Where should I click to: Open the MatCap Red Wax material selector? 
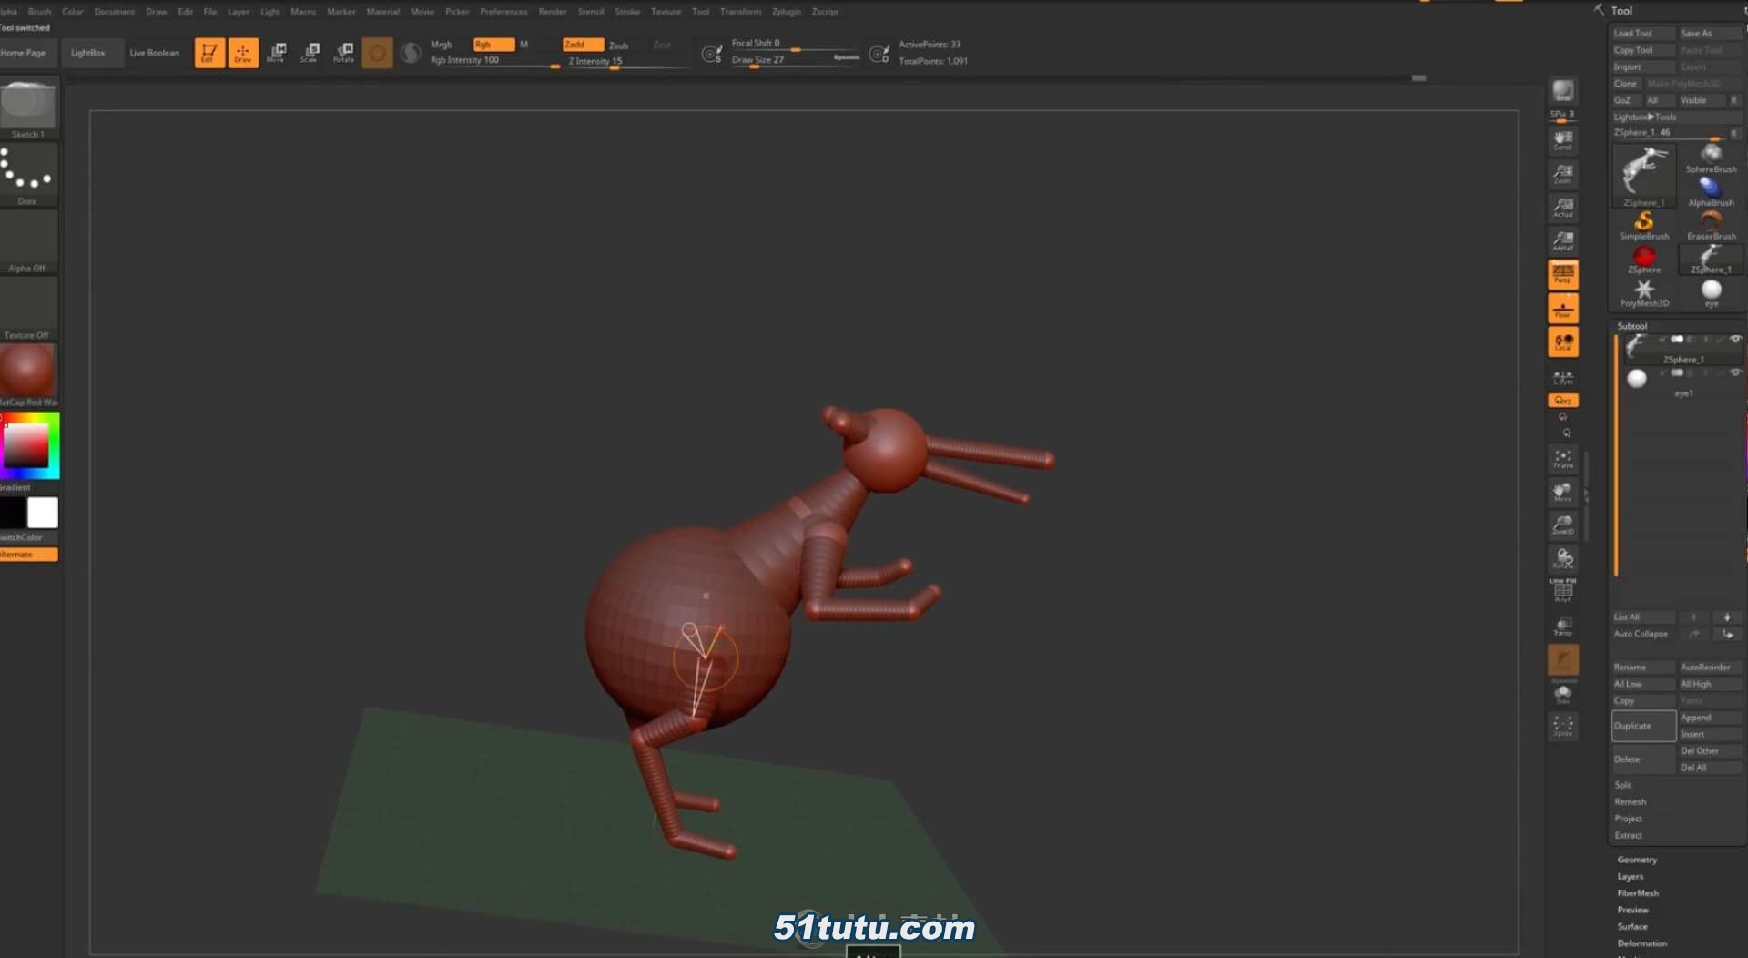coord(27,375)
